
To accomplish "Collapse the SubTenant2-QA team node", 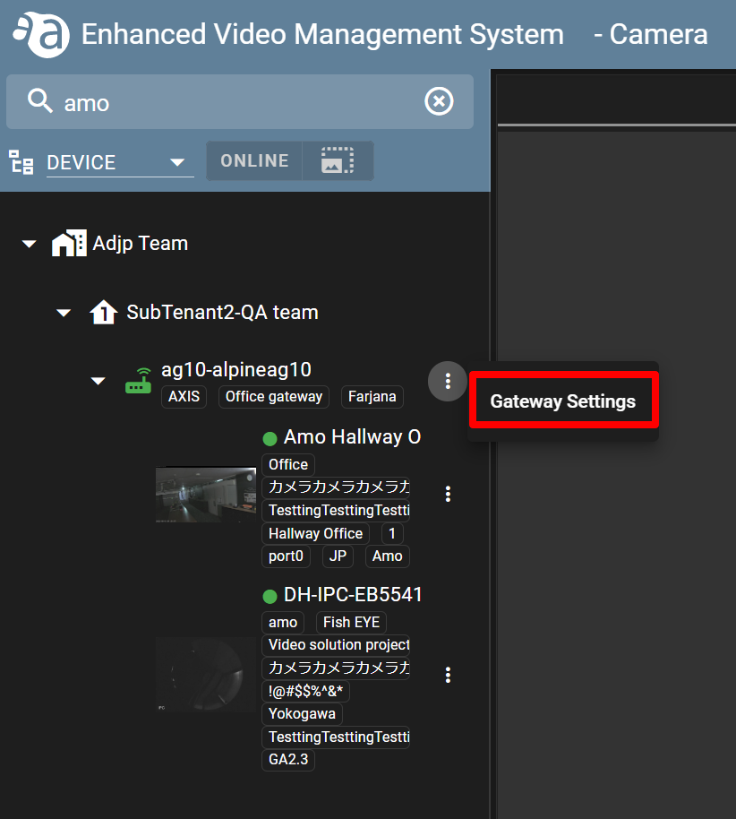I will [x=64, y=313].
